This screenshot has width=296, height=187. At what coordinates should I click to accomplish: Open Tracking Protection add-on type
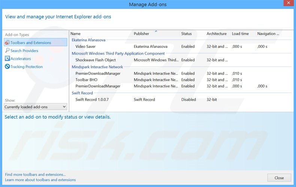pos(27,67)
